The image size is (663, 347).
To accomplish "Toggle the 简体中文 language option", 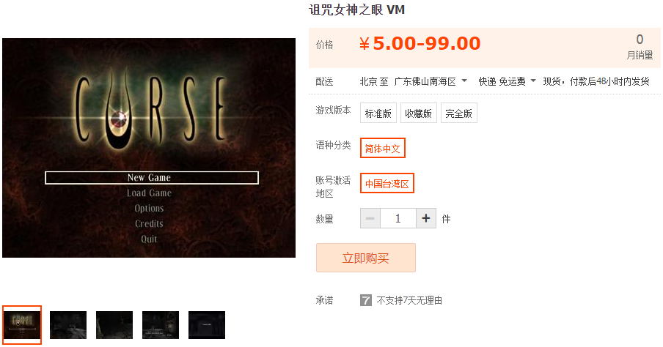I will 383,148.
